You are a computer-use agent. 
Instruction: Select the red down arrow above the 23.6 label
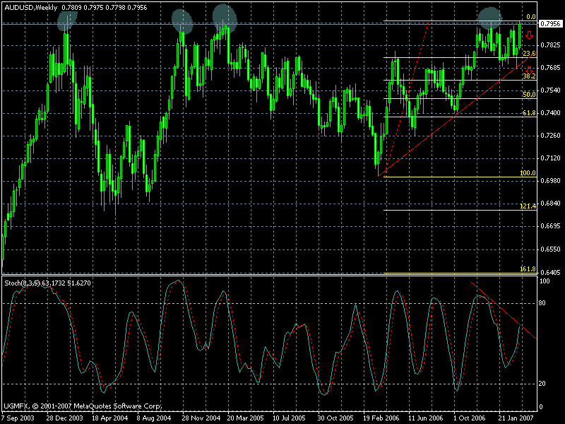(x=529, y=35)
